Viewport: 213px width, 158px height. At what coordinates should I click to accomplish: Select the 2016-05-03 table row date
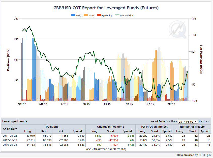tap(10, 145)
